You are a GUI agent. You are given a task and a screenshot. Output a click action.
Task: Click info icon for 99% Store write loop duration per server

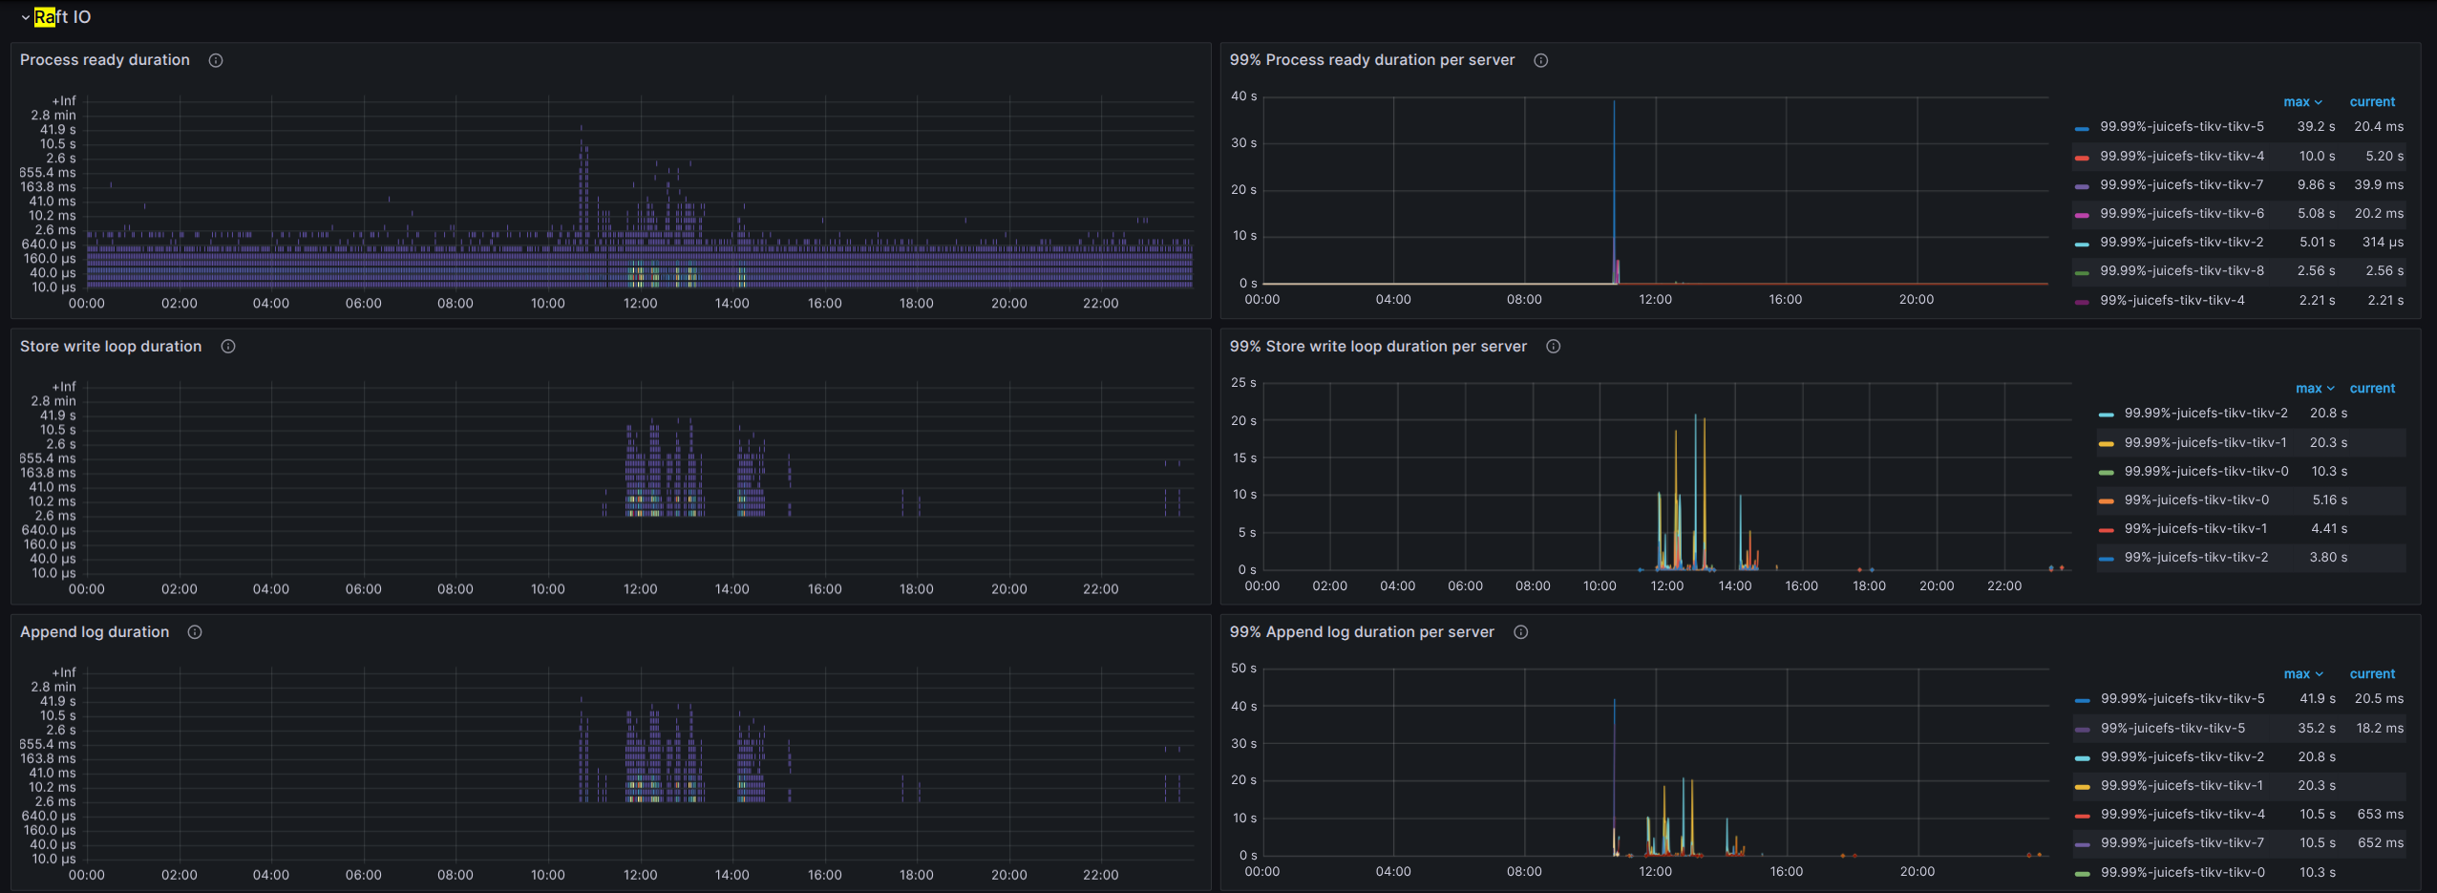(x=1553, y=347)
